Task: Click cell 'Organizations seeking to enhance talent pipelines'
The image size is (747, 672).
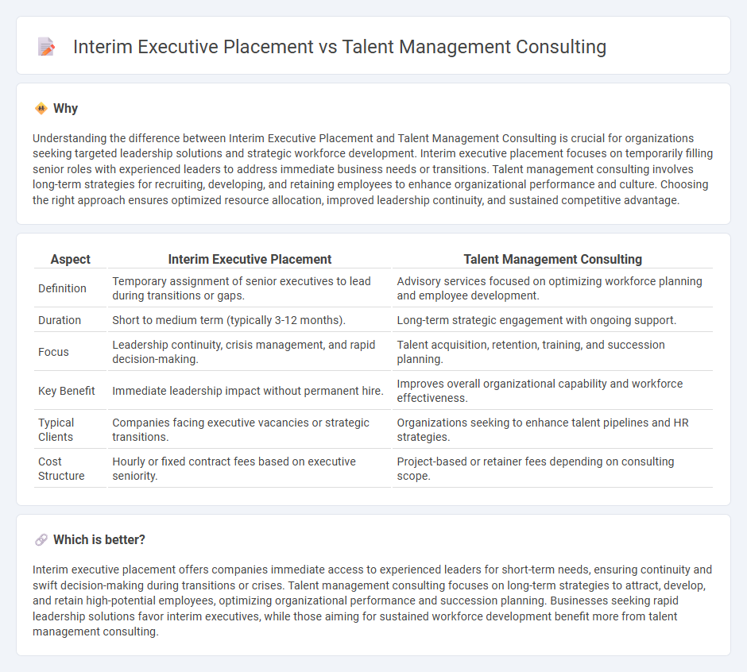Action: (x=552, y=430)
